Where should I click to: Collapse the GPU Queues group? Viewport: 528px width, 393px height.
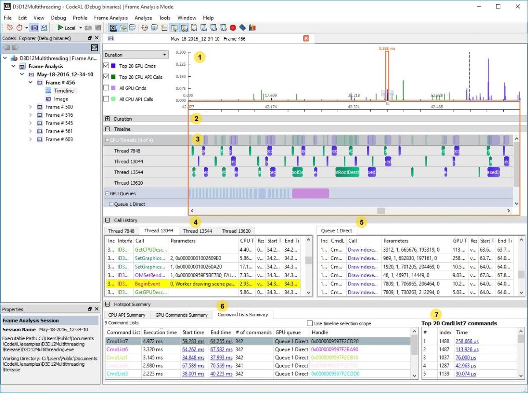pos(107,193)
